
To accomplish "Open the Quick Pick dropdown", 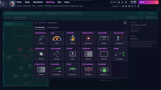I will point(152,17).
